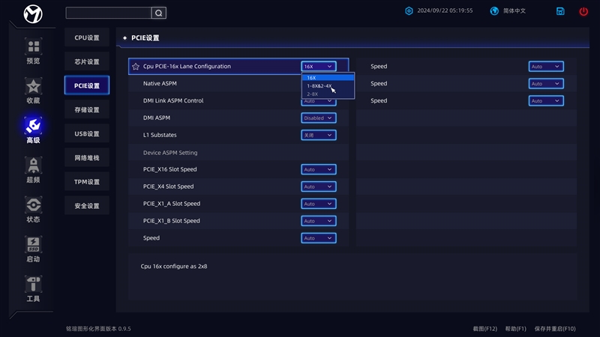The height and width of the screenshot is (337, 600).
Task: Click the red power icon
Action: tap(583, 11)
